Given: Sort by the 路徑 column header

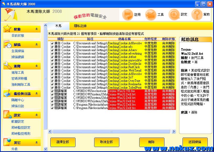Looking at the screenshot, I should pos(90,39).
